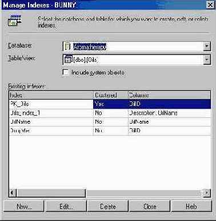This screenshot has height=221, width=216.
Task: Expand the Table/view dropdown arrow
Action: coord(207,60)
